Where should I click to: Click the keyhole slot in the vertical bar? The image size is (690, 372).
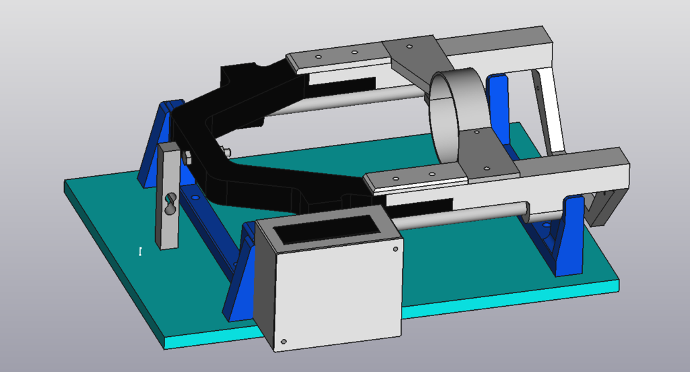pos(170,204)
